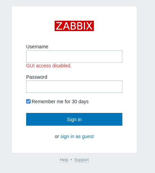
Task: Click the 'Sign in' text on the blue button
Action: (x=74, y=119)
